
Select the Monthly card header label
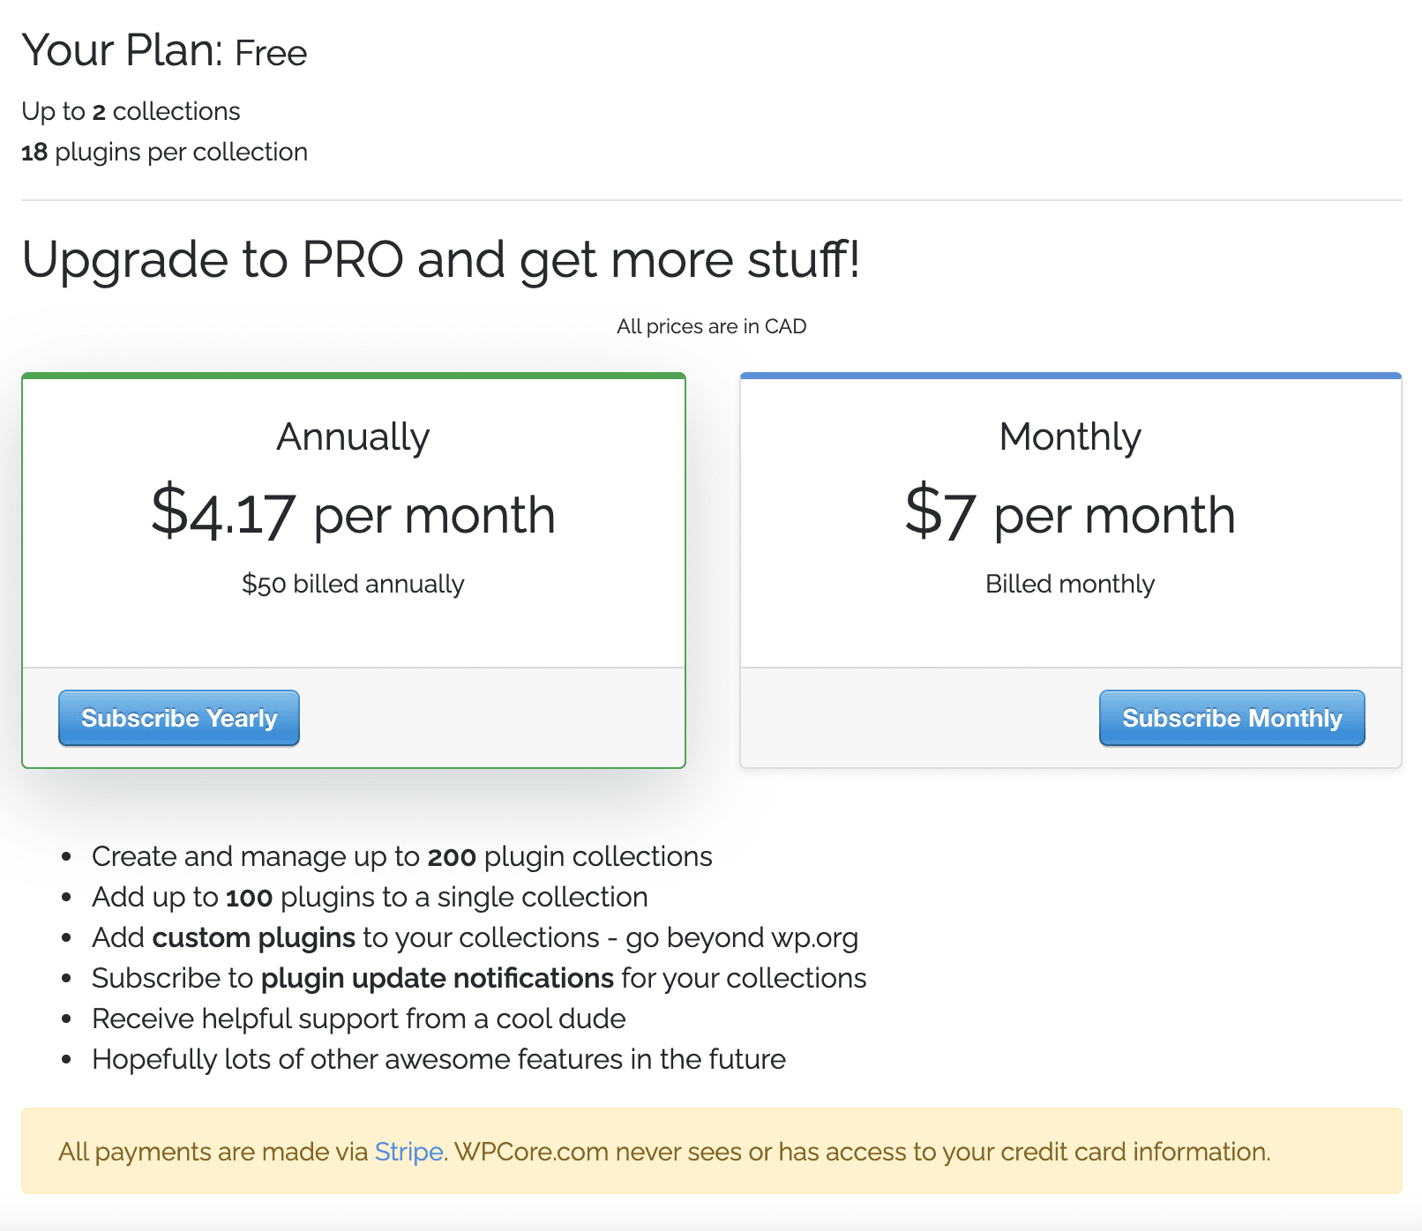point(1070,435)
